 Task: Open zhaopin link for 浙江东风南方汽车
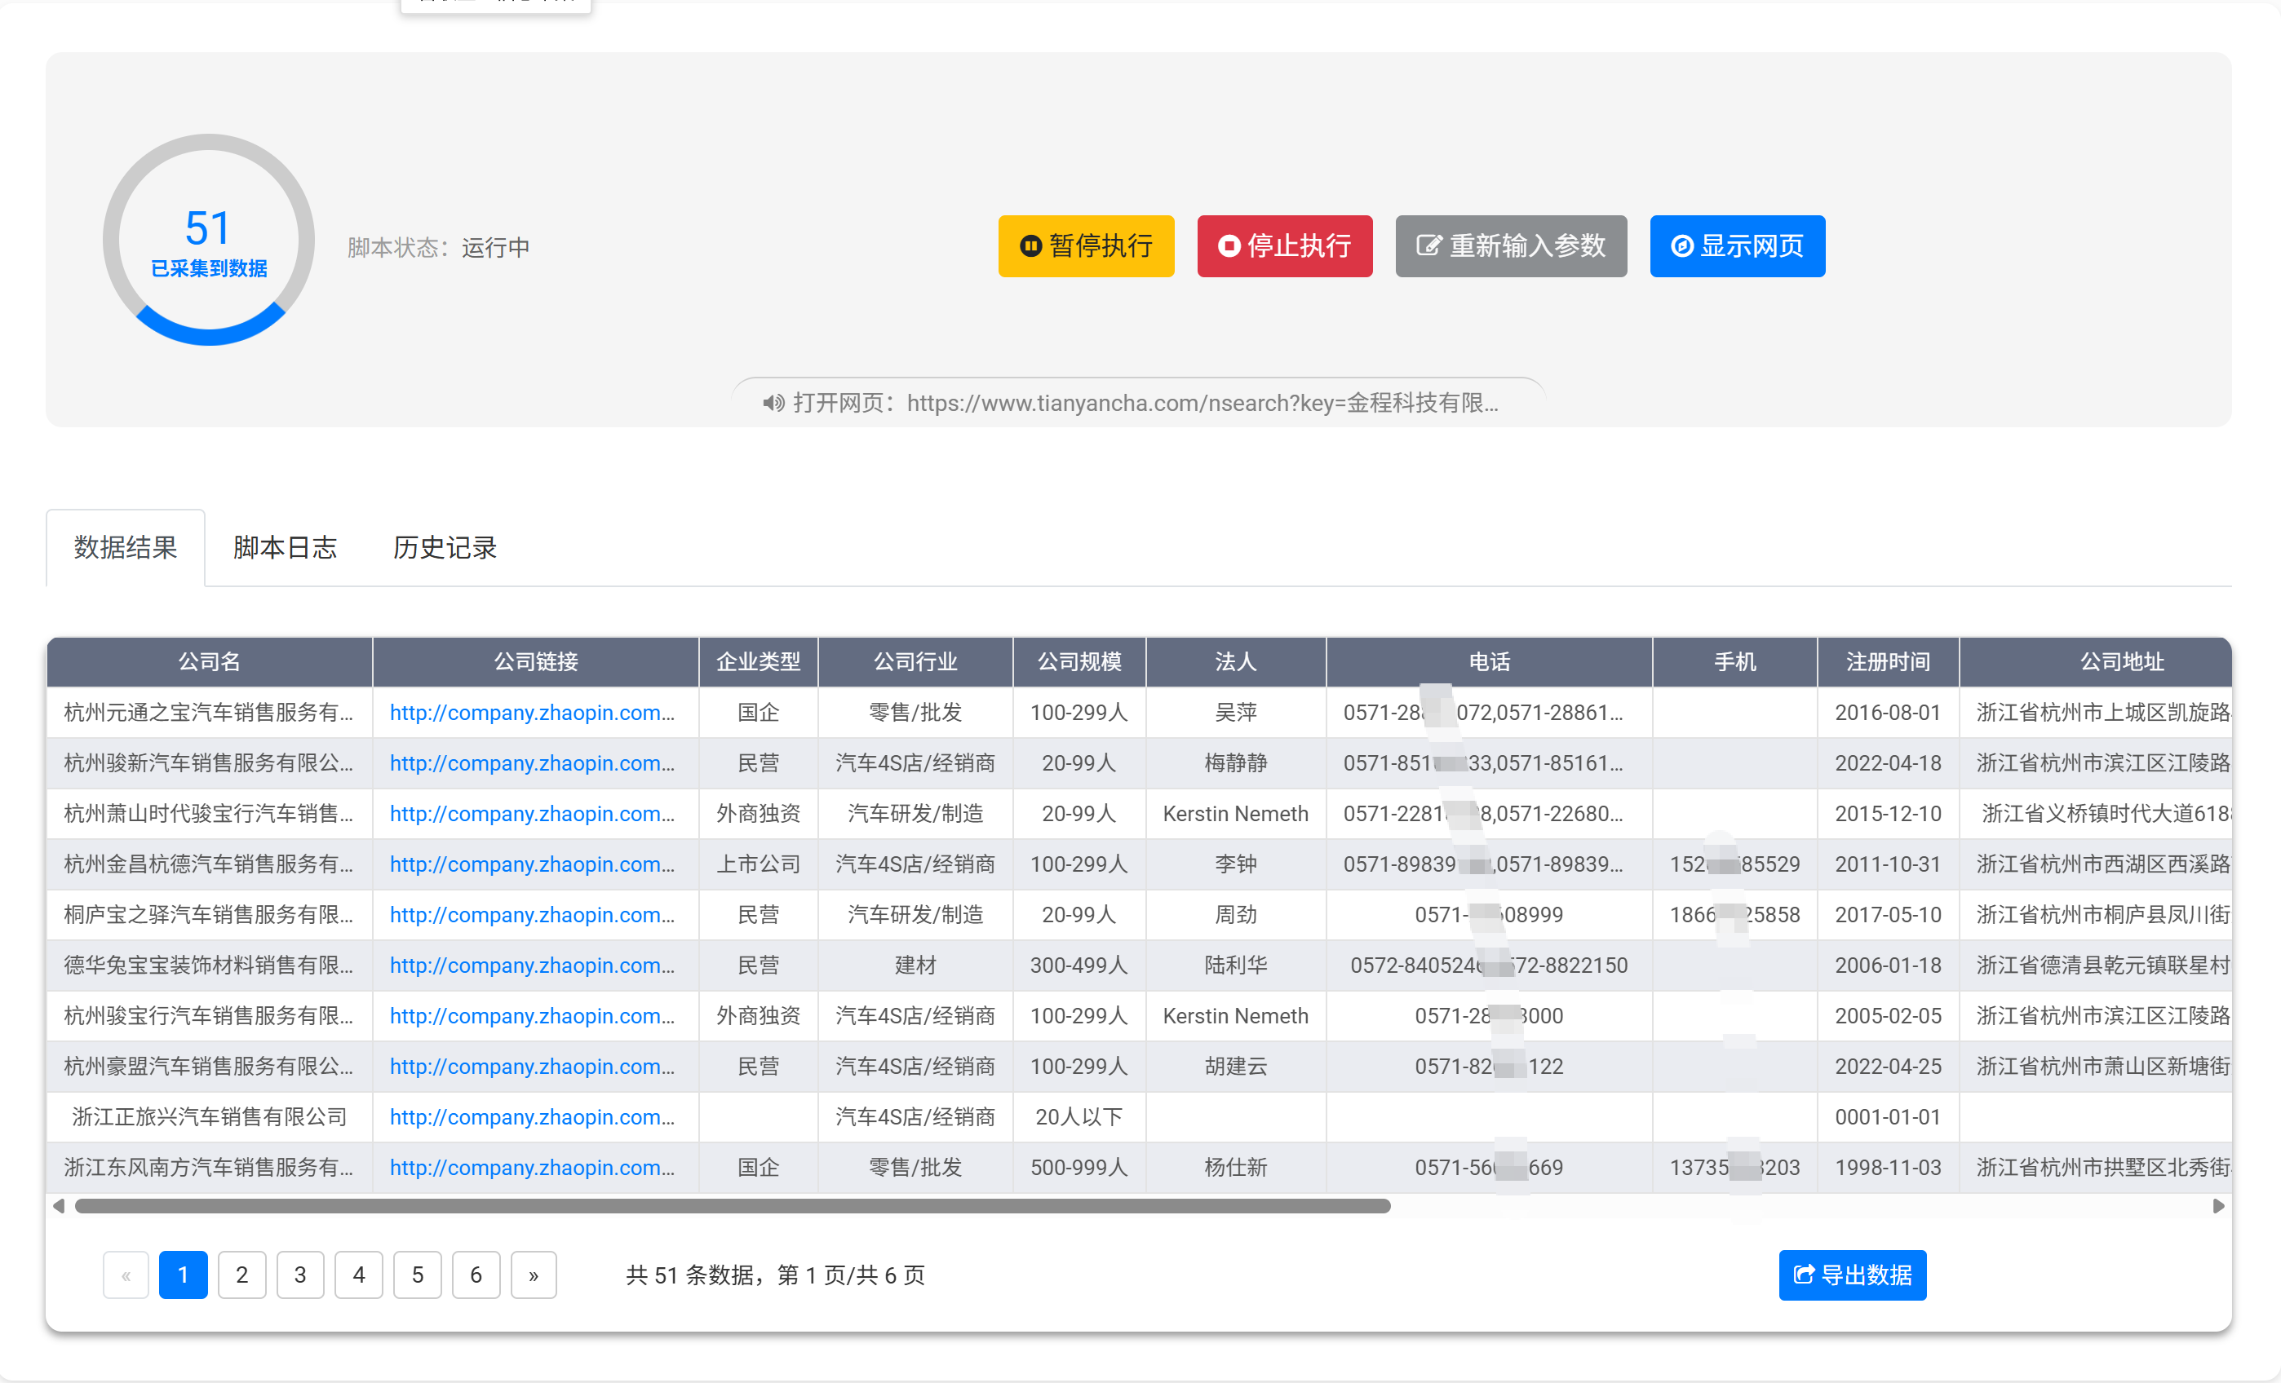532,1167
